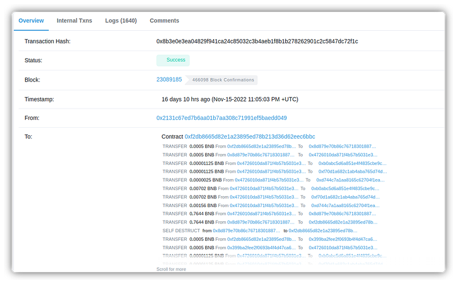457x284 pixels.
Task: Open recipient address of 0.00156 BNB transfer
Action: point(347,205)
